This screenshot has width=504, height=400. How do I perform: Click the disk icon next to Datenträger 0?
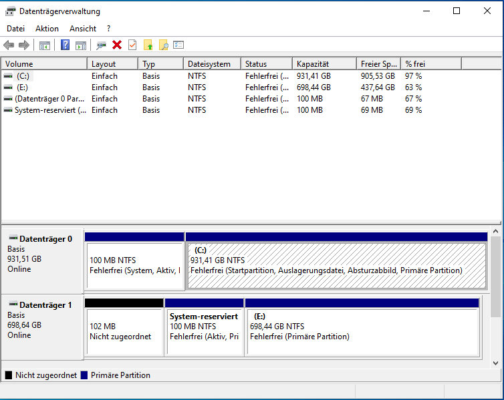[13, 238]
